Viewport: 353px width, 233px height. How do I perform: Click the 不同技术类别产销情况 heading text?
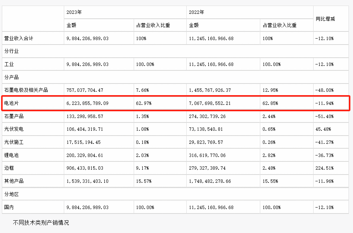pos(41,223)
